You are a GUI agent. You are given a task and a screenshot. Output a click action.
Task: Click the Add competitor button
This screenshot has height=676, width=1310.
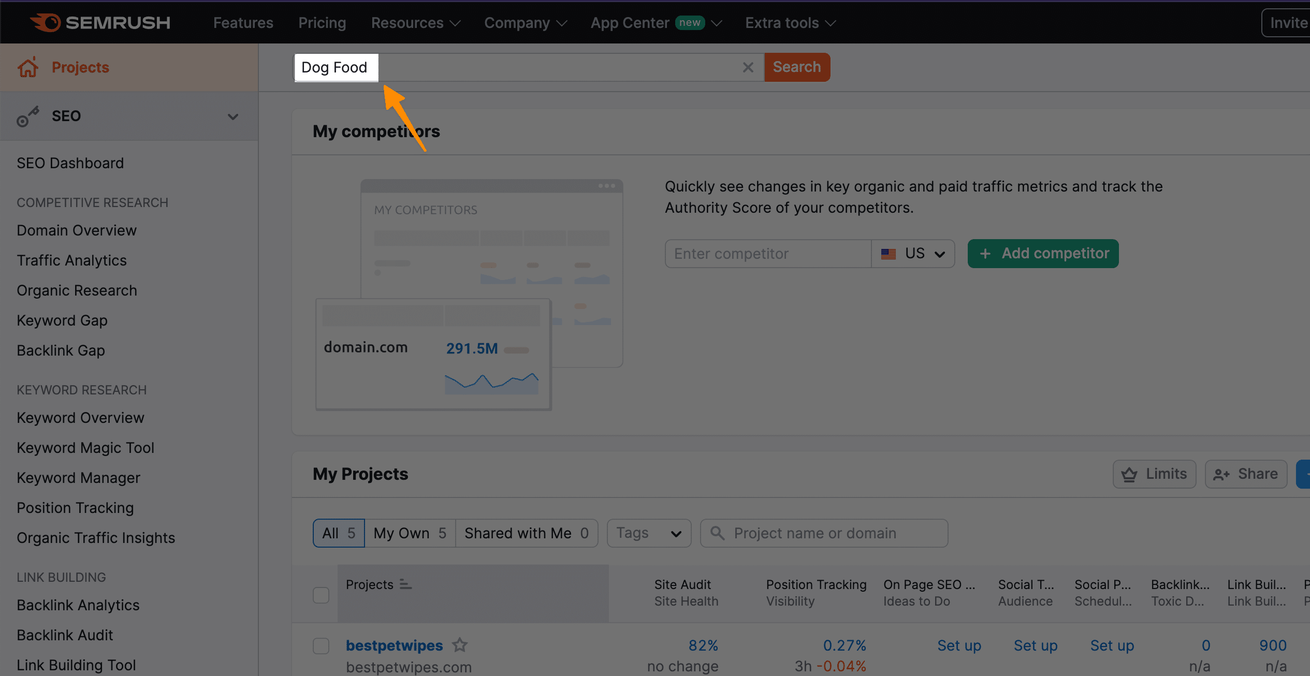(x=1043, y=254)
